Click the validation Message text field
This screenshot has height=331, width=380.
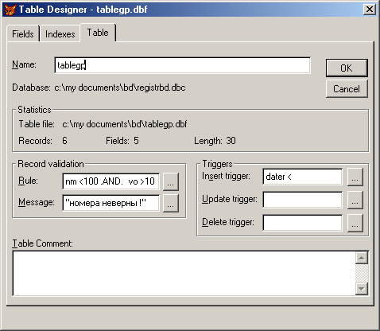point(111,203)
